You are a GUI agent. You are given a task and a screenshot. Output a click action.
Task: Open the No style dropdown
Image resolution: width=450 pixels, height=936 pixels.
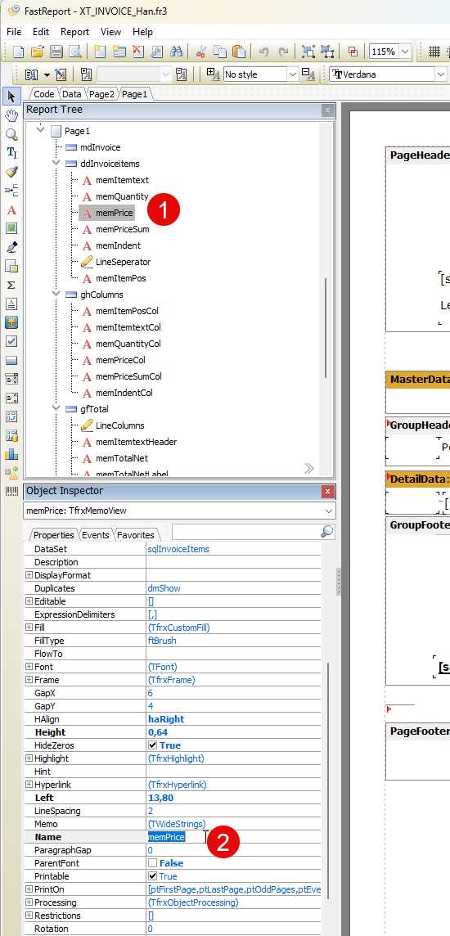click(x=292, y=74)
